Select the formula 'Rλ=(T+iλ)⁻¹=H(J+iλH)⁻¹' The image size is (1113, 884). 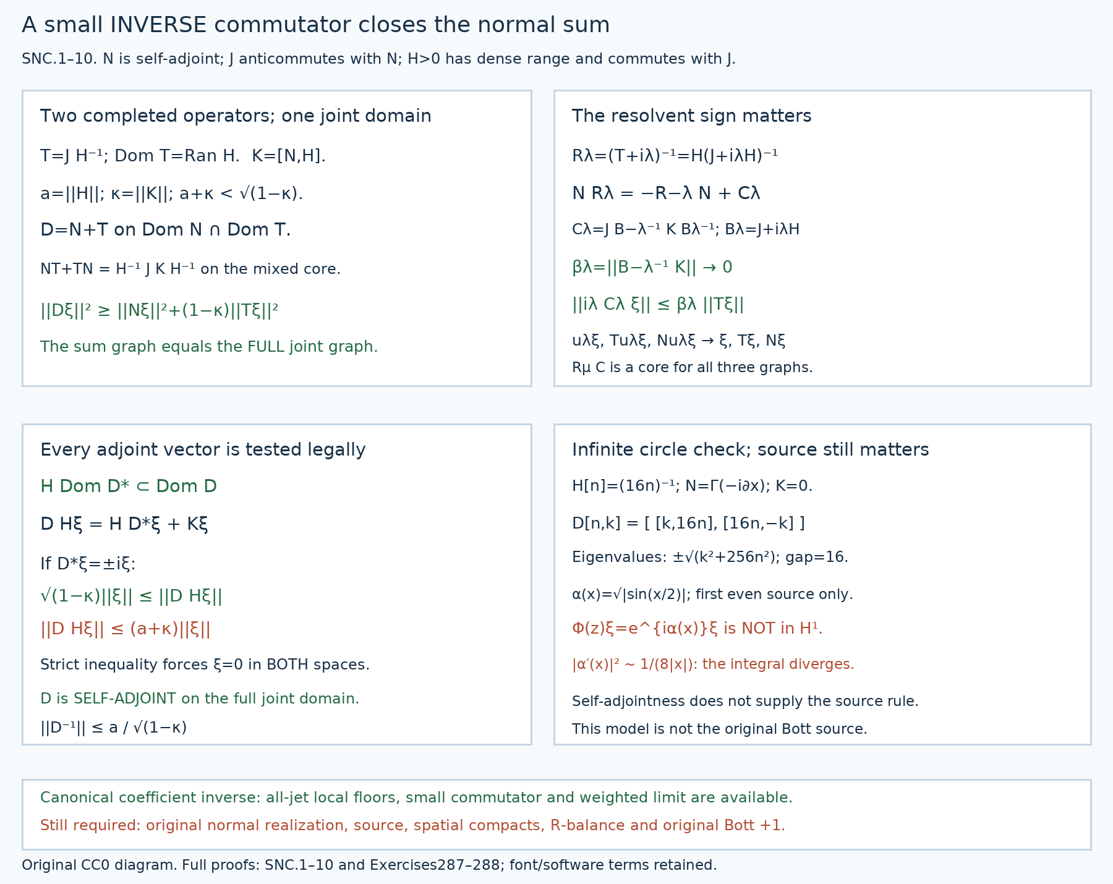click(675, 156)
